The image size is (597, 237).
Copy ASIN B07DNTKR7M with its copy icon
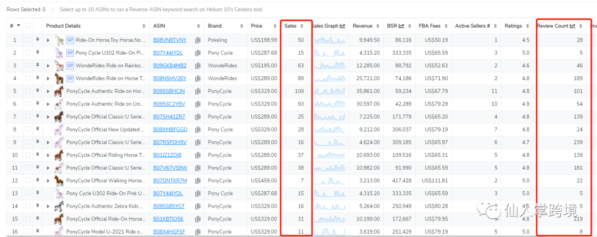(197, 181)
